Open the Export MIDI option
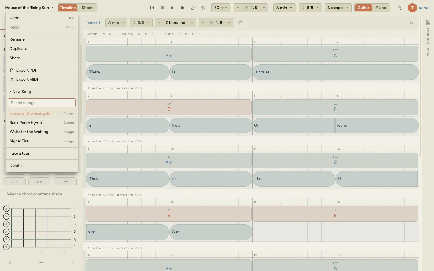 (x=27, y=79)
